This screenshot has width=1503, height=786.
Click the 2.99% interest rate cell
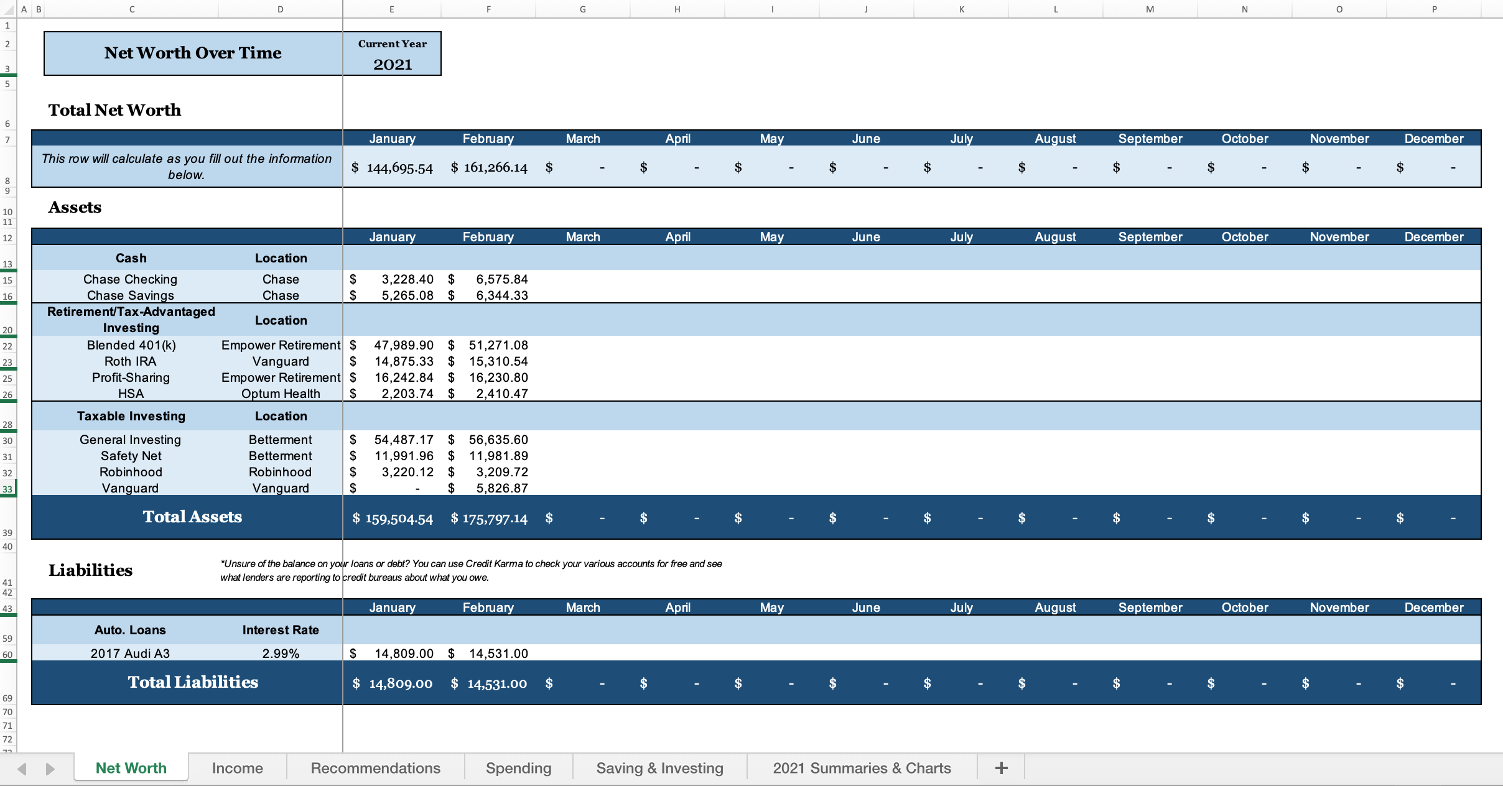coord(281,653)
